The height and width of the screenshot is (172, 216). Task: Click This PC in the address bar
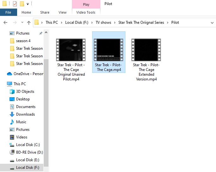tap(52, 22)
